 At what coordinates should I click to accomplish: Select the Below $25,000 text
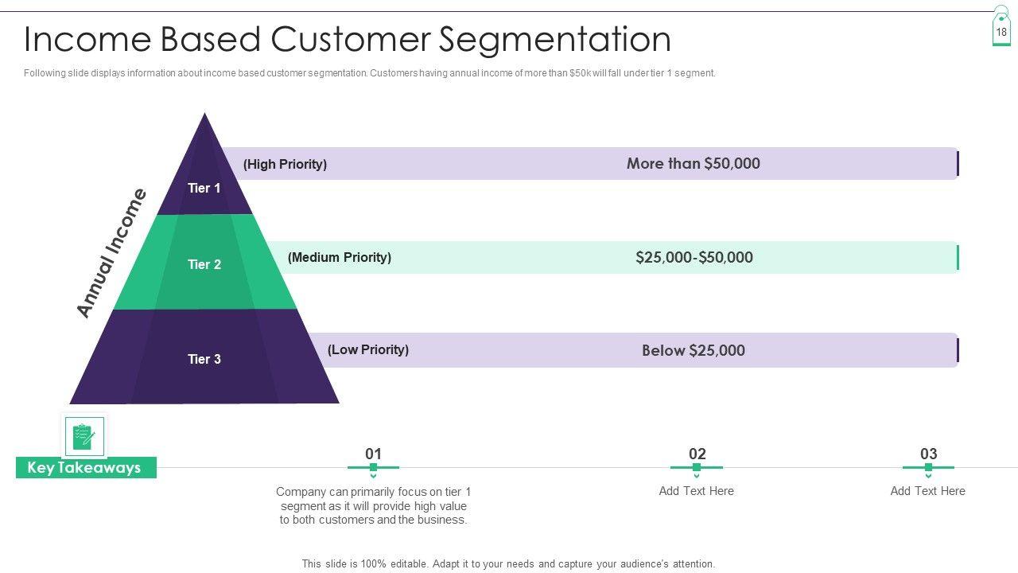point(693,351)
